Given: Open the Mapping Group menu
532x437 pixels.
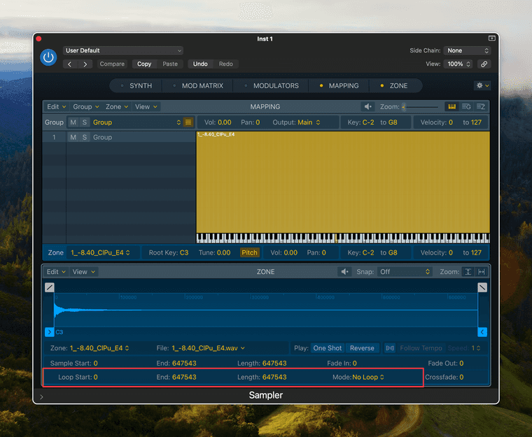Looking at the screenshot, I should tap(86, 107).
